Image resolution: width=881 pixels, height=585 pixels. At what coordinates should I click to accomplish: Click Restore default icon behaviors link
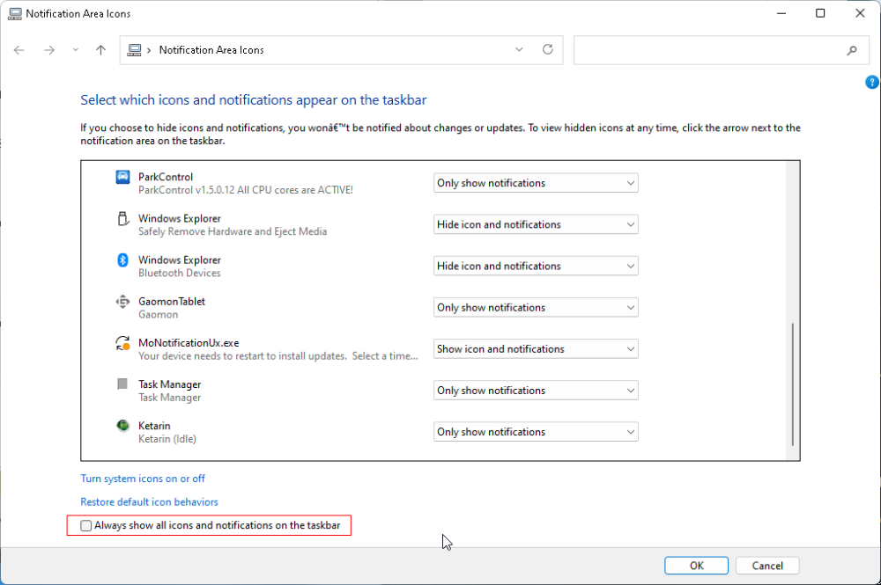click(x=149, y=502)
